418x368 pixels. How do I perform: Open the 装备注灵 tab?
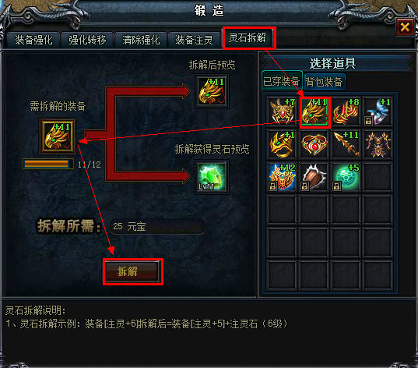coord(194,40)
